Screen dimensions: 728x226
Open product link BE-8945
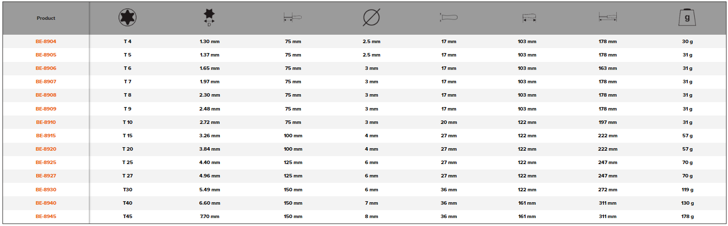46,217
